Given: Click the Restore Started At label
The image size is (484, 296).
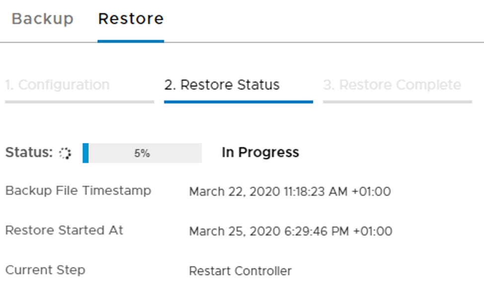Looking at the screenshot, I should 64,230.
